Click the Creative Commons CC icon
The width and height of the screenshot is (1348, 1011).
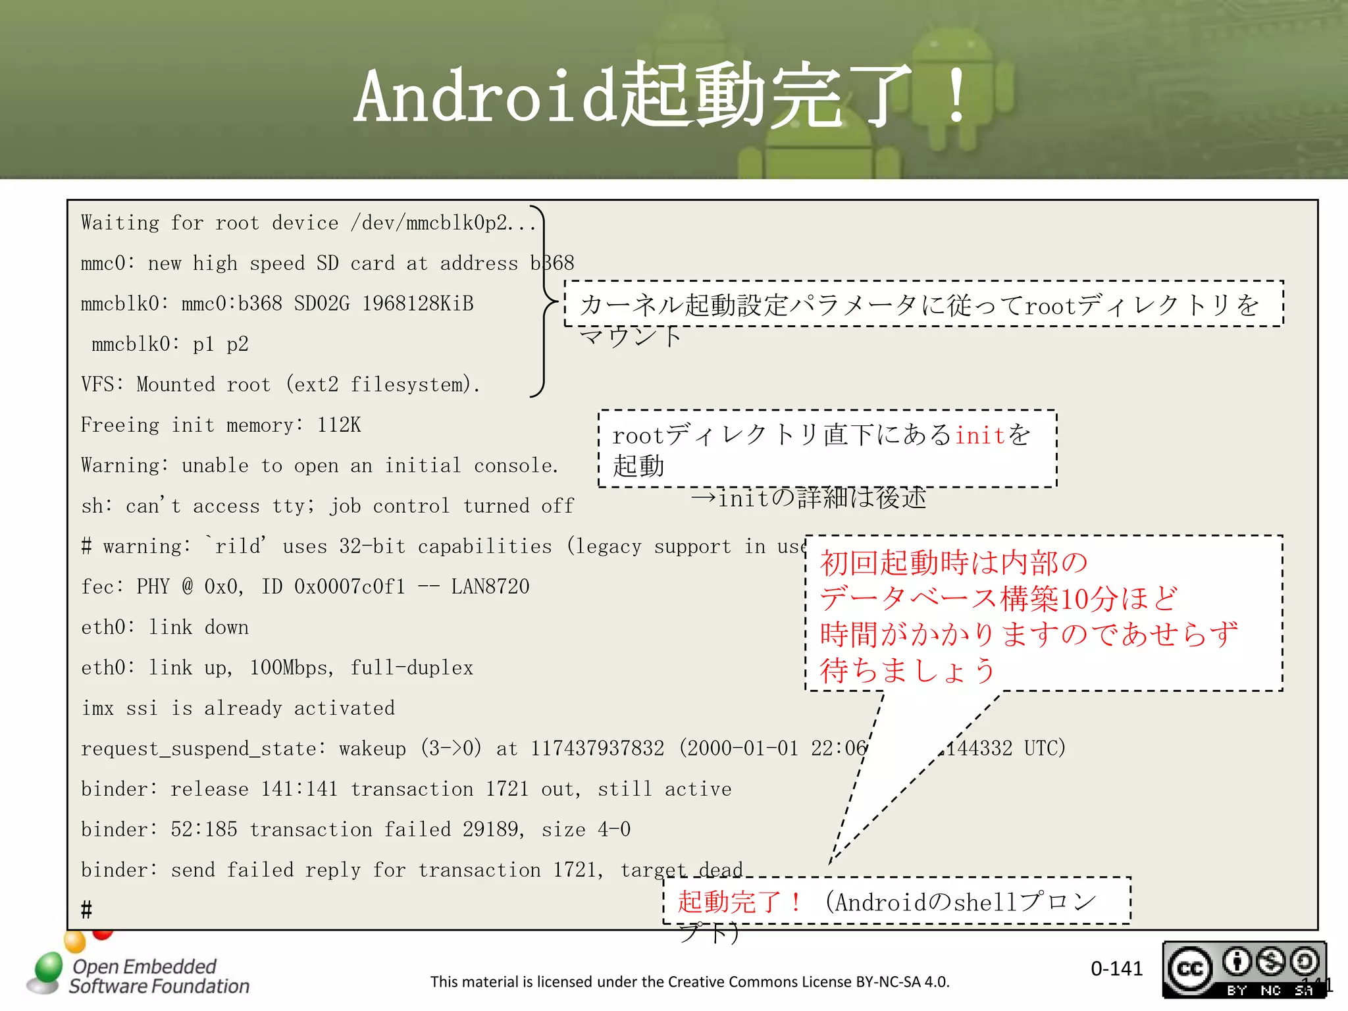(1191, 970)
